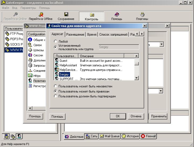Open the Файл menu
The width and height of the screenshot is (194, 147).
(x=6, y=8)
